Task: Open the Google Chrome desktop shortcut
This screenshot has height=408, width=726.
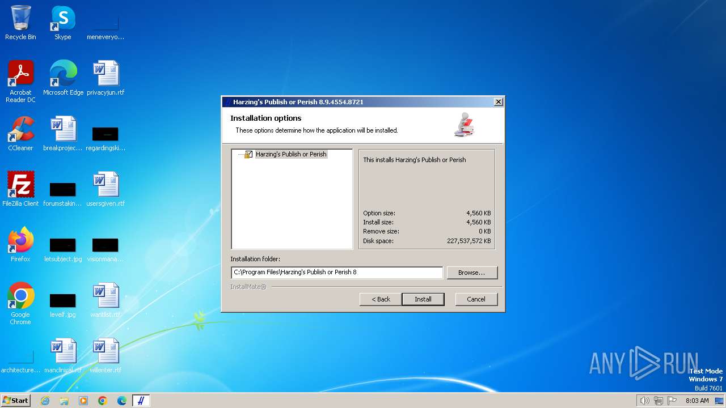Action: click(20, 304)
